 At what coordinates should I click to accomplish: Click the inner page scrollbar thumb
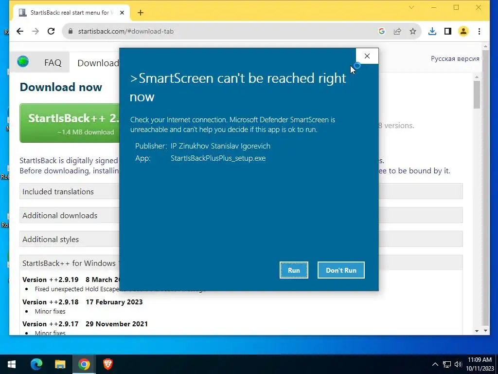coord(477,94)
